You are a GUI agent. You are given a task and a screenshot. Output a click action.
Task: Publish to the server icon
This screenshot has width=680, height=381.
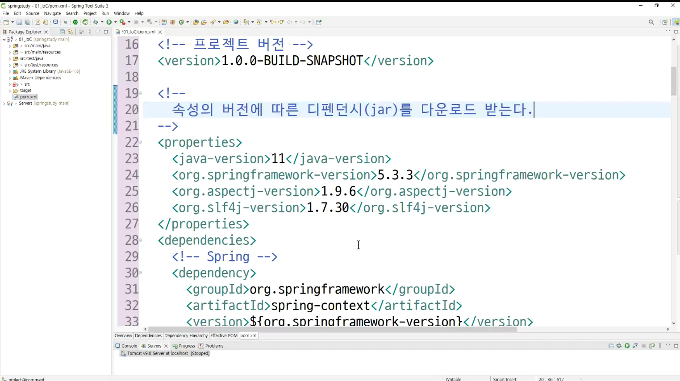[652, 346]
